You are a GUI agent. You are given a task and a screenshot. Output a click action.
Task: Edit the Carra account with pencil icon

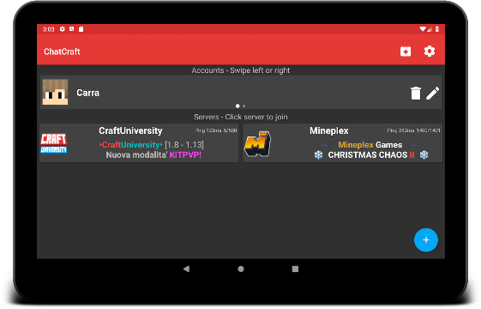pyautogui.click(x=432, y=93)
